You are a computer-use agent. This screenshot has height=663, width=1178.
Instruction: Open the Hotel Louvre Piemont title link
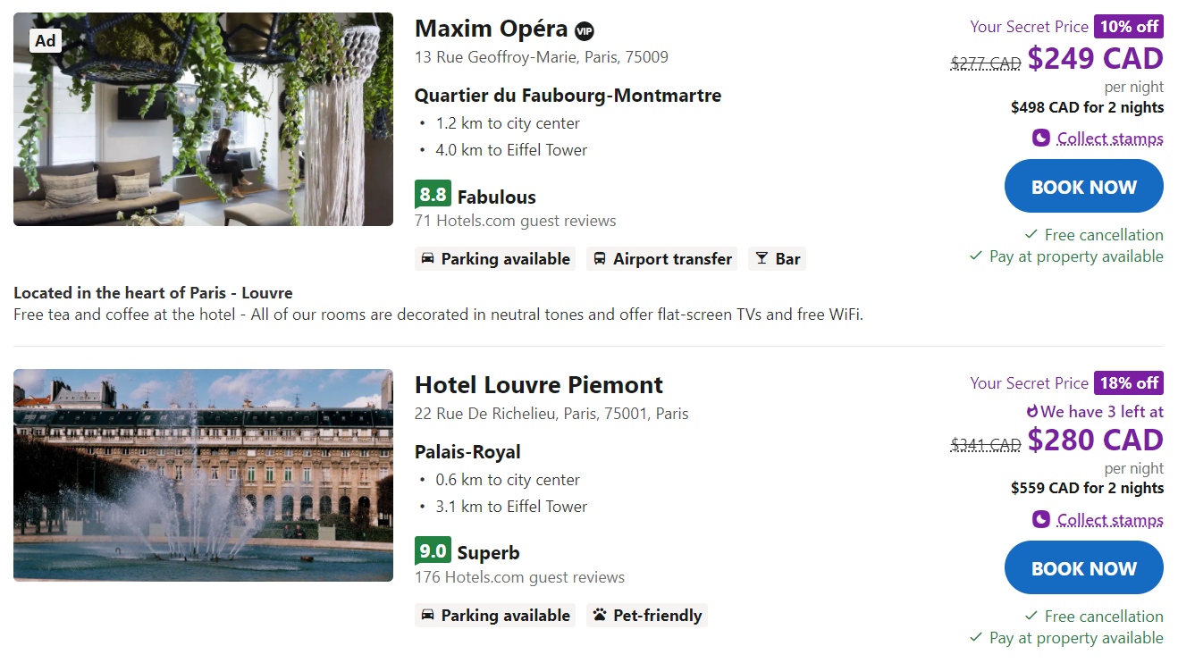(x=538, y=385)
